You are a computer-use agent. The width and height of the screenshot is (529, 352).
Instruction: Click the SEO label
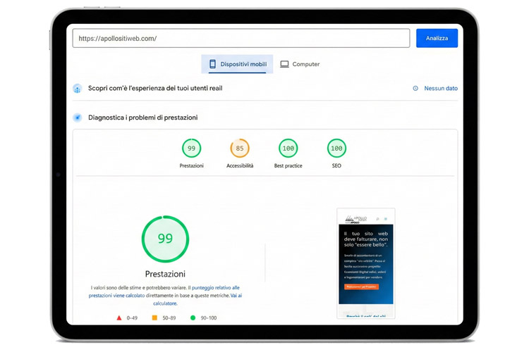click(x=336, y=165)
